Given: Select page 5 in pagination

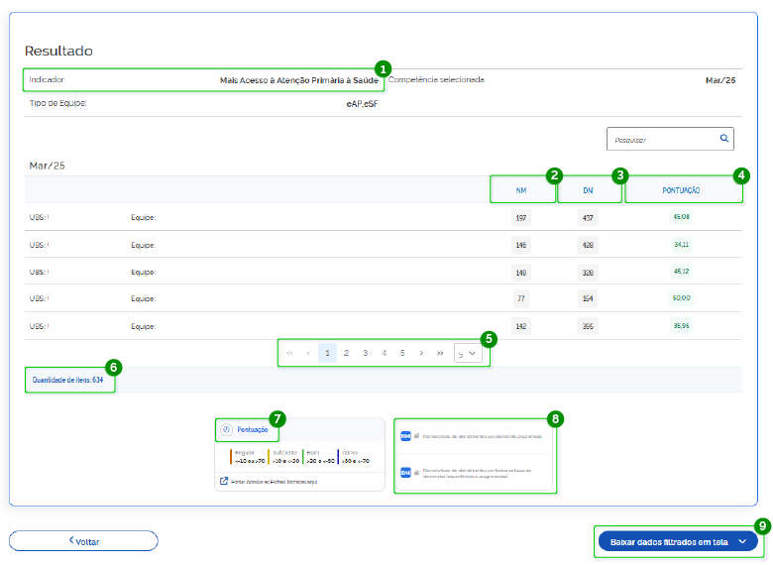Looking at the screenshot, I should click(402, 353).
